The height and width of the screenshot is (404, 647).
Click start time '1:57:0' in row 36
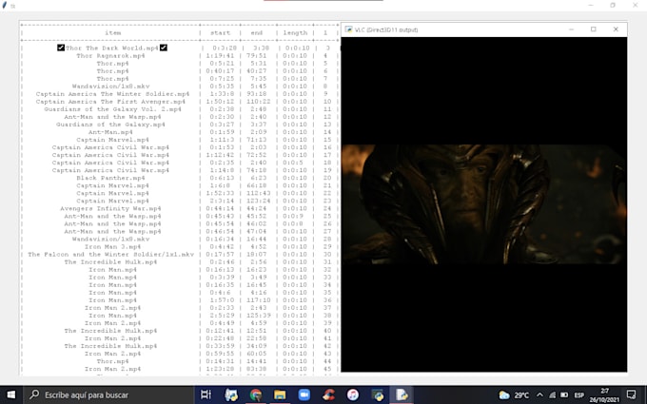220,300
